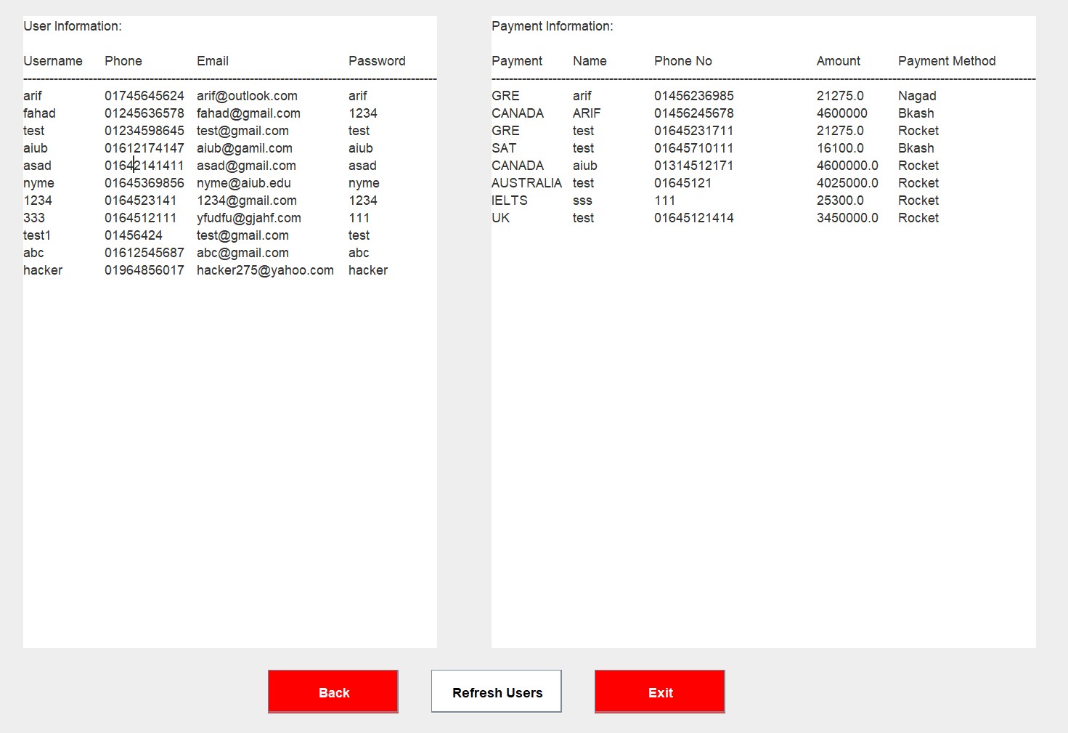Click amount 4600000.0
Image resolution: width=1068 pixels, height=733 pixels.
point(847,166)
